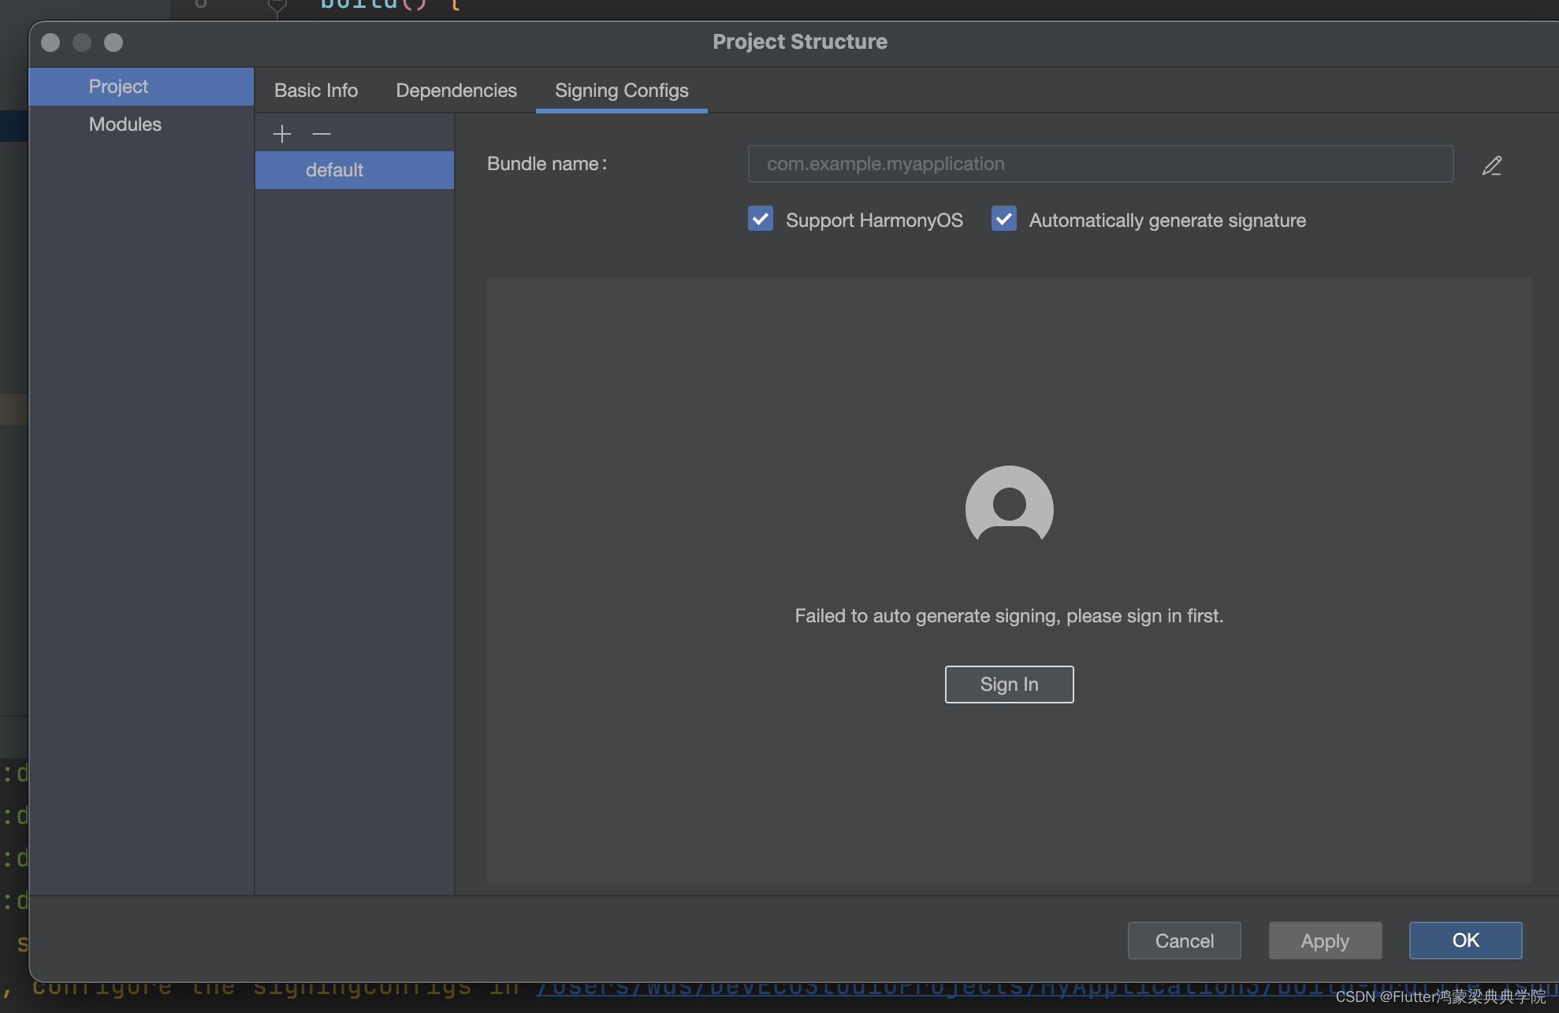
Task: Close the Project Structure window
Action: [50, 43]
